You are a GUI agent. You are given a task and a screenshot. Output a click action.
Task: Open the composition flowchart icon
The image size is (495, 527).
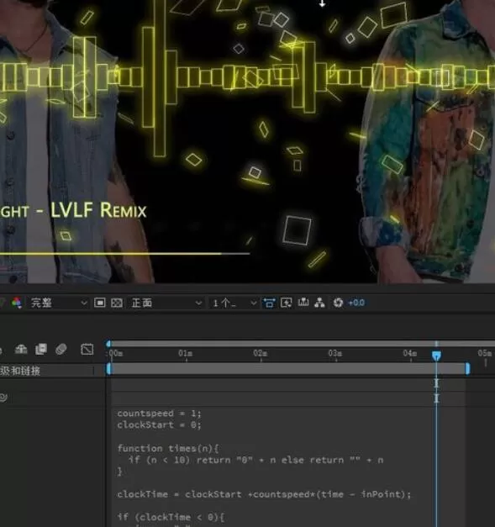point(319,303)
